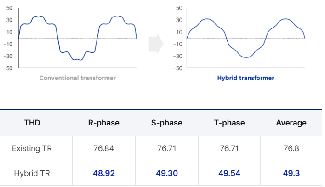Select the Existing TR row label
325x187 pixels.
pos(32,148)
